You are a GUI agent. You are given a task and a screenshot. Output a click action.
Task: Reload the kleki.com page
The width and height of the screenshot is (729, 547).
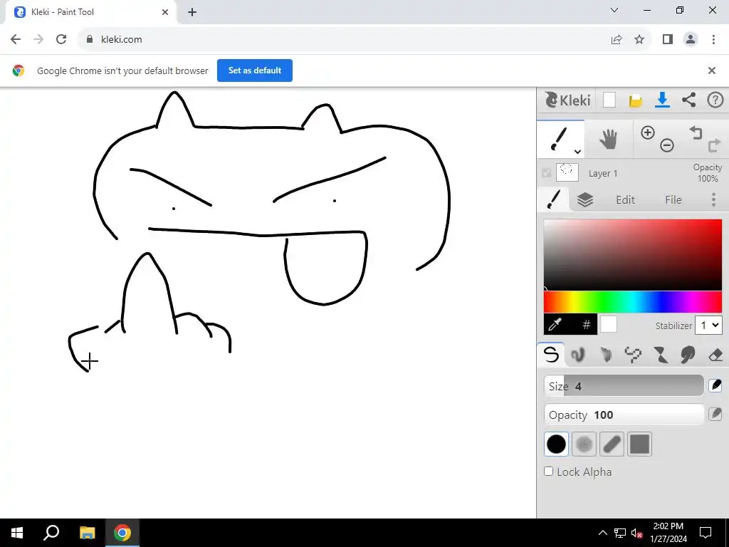(61, 40)
